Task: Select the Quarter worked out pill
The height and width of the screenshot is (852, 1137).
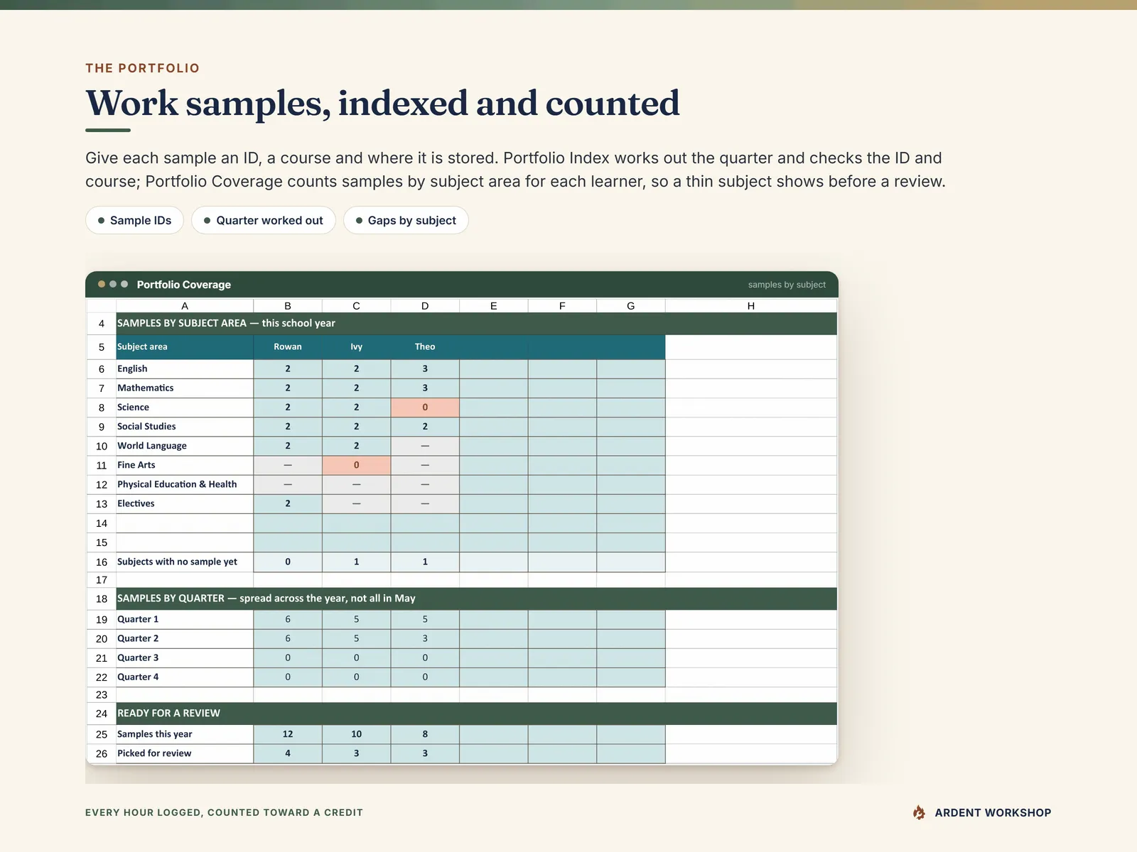Action: [x=263, y=220]
